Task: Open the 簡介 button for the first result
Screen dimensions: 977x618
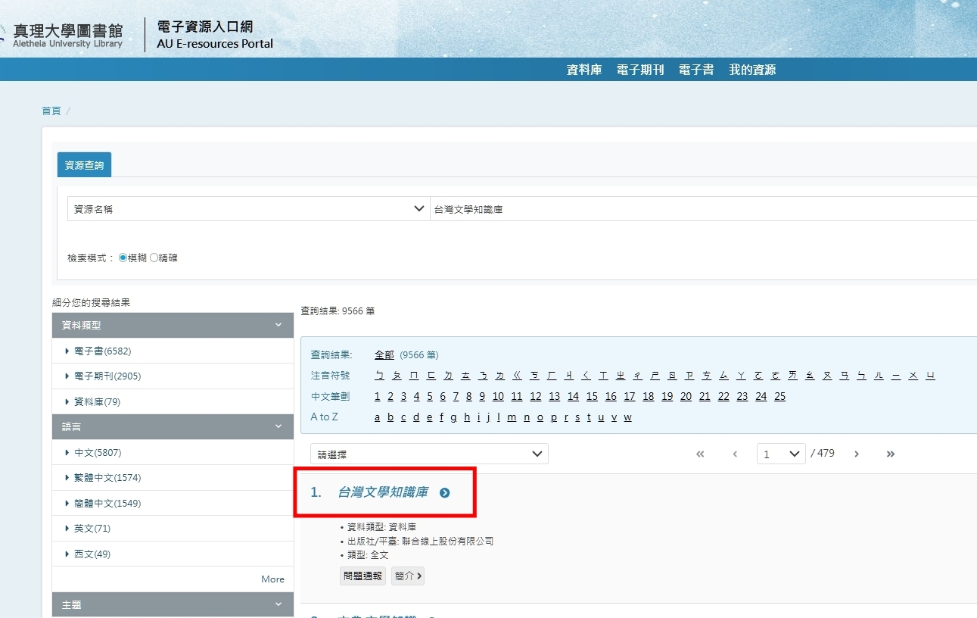Action: click(x=408, y=576)
